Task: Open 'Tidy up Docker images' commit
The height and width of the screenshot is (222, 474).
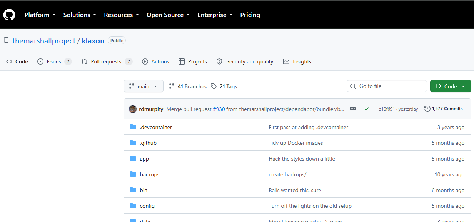Action: coord(296,143)
